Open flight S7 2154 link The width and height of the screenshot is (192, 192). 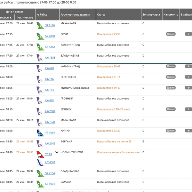tap(50, 173)
